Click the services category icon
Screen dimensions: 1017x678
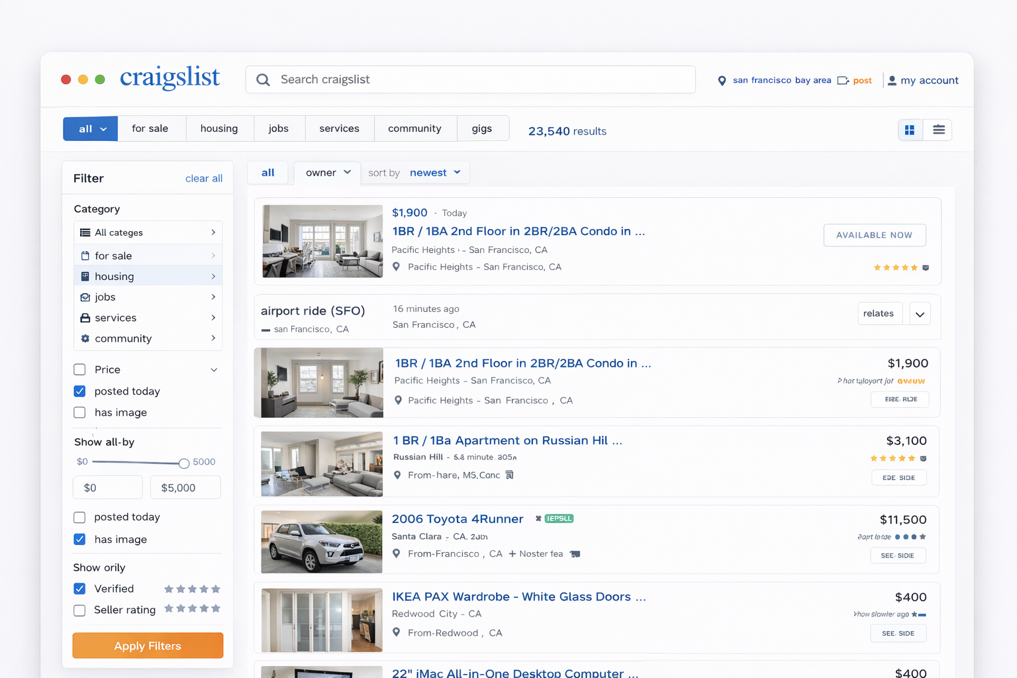(x=85, y=318)
